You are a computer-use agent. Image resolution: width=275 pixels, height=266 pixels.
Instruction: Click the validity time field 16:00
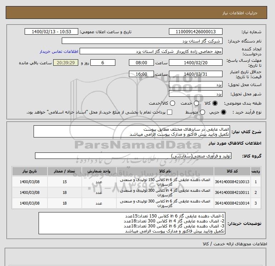[141, 74]
